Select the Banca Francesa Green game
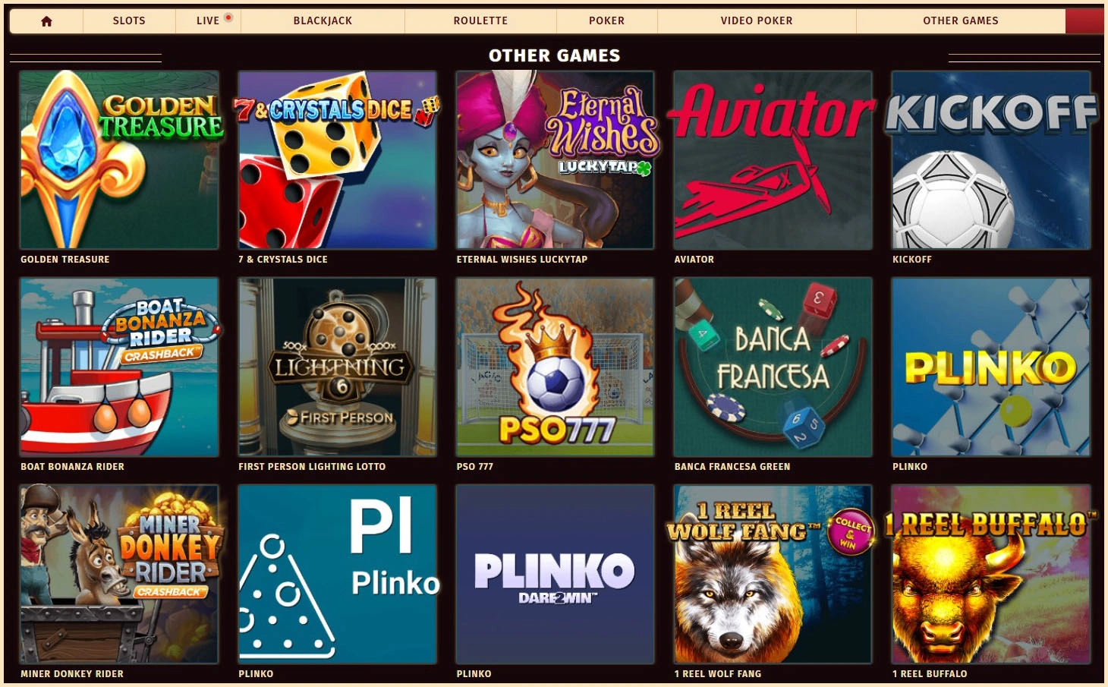 tap(773, 367)
